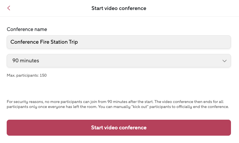Click the down chevron in duration selector
The height and width of the screenshot is (143, 239).
224,61
